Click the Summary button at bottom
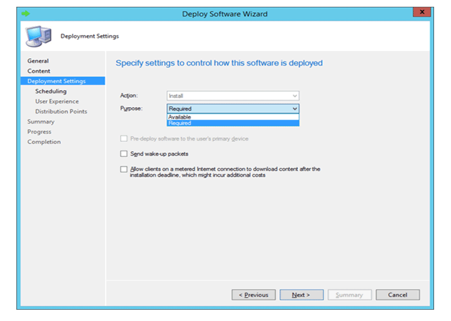This screenshot has height=321, width=451. 350,295
